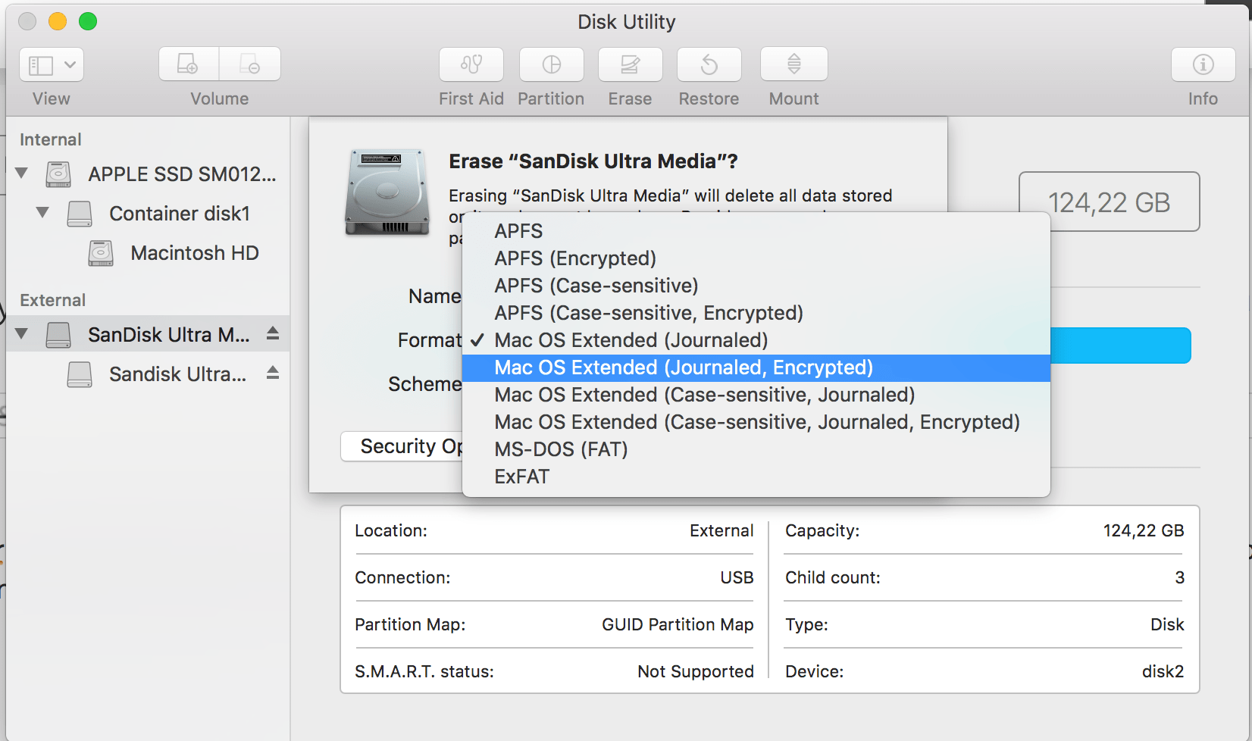Screen dimensions: 1252x741
Task: Eject the Sandisk Ultra volume
Action: (272, 374)
